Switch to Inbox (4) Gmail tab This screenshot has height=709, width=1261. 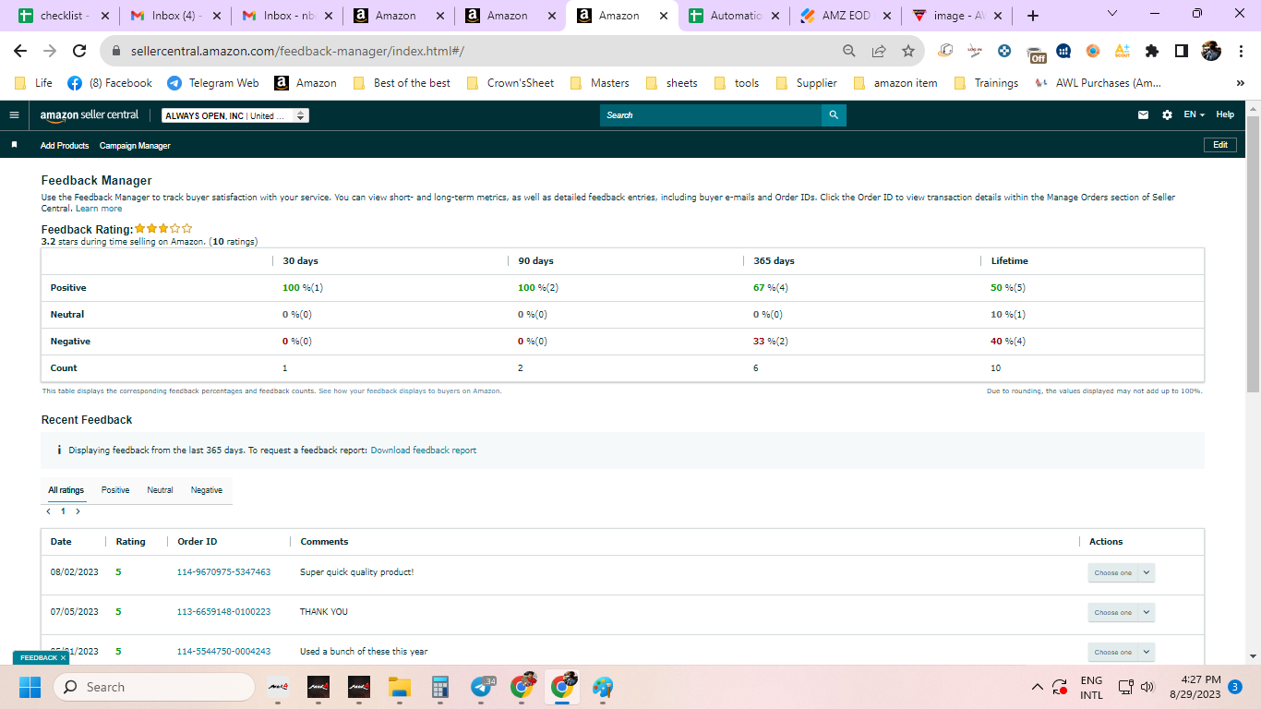(175, 16)
